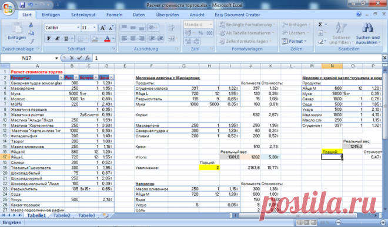Switch to the Formeln ribbon tab
The image size is (388, 227).
114,15
